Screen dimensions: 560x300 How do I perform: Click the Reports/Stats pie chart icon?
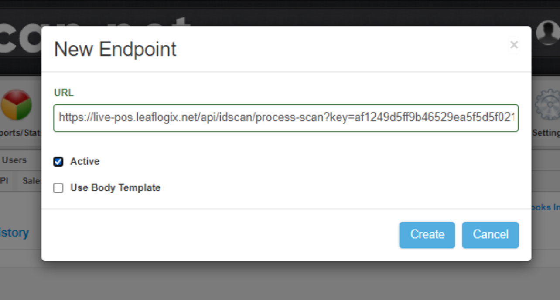tap(17, 105)
